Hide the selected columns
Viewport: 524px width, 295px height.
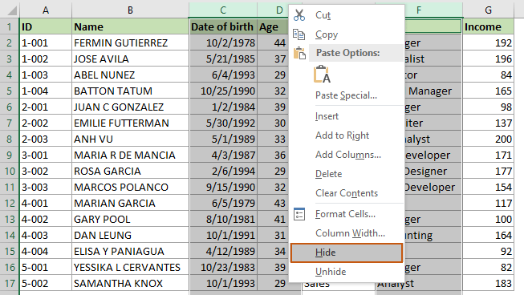(x=347, y=253)
